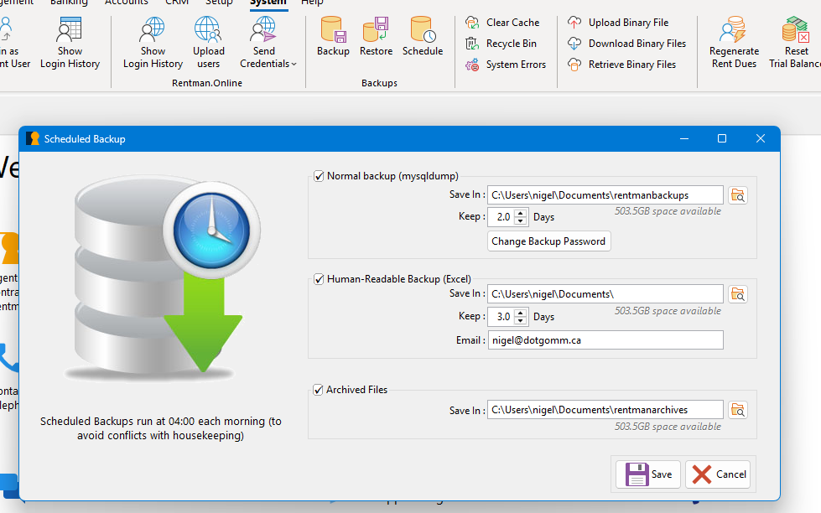
Task: Decrease the Excel backup Keep days value
Action: (x=520, y=320)
